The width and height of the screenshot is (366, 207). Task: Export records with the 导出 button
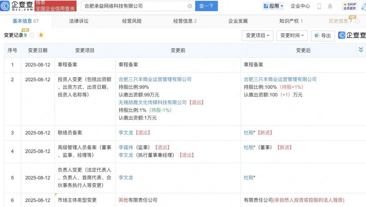tap(323, 36)
